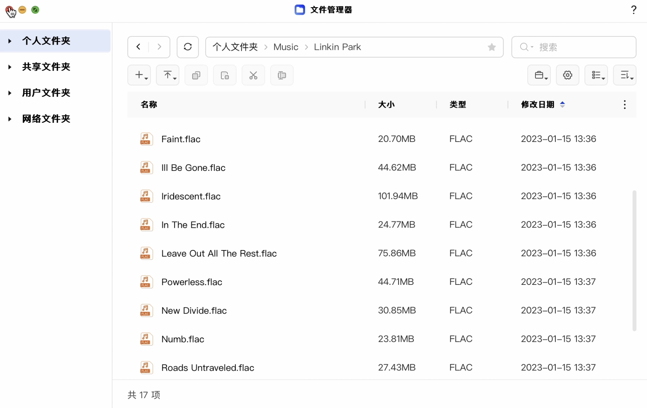
Task: Click the back navigation arrow
Action: (x=138, y=47)
